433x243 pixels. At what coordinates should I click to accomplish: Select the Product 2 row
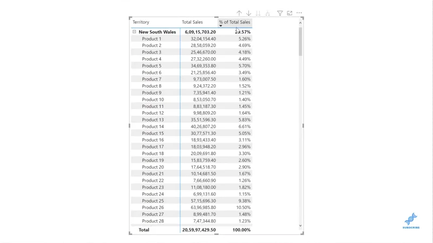[192, 45]
